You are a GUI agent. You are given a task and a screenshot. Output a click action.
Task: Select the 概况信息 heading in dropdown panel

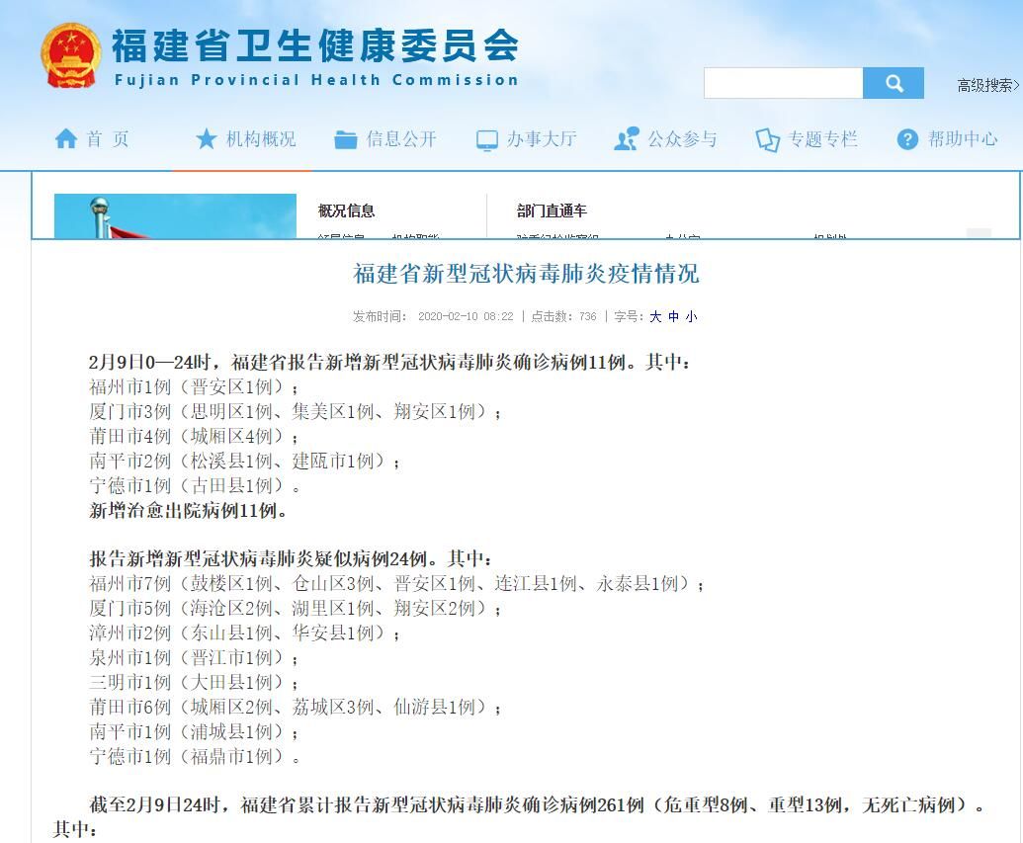346,211
